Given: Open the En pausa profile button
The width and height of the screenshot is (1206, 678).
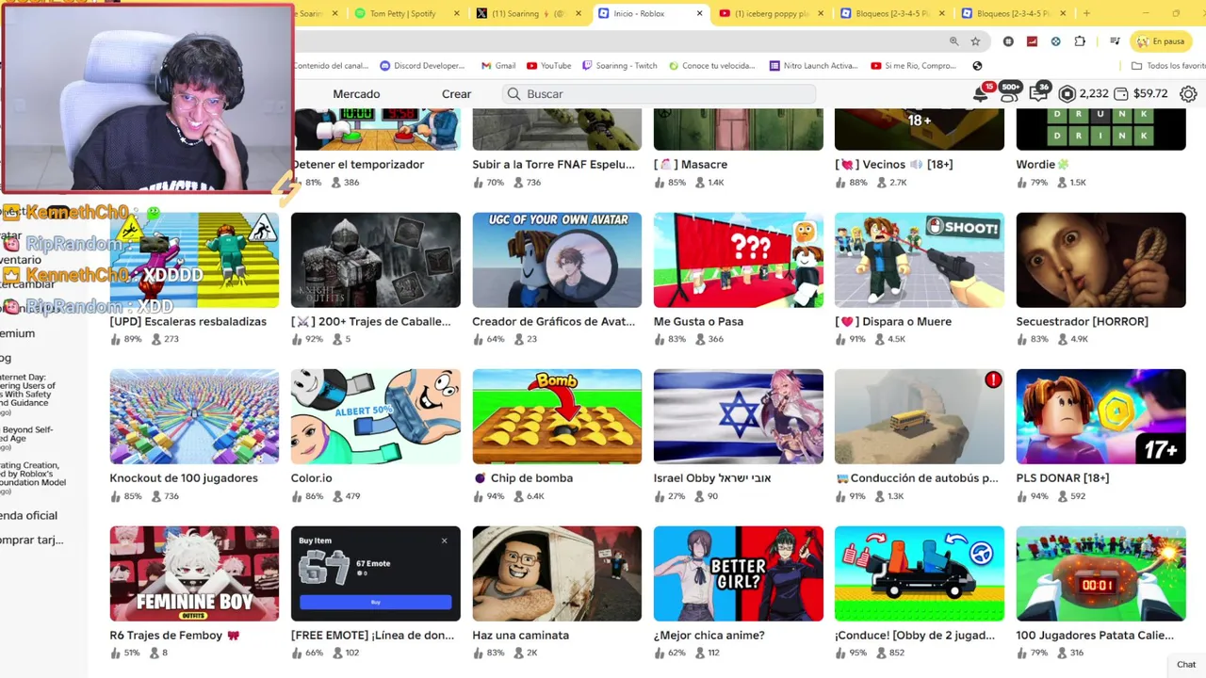Looking at the screenshot, I should tap(1160, 41).
